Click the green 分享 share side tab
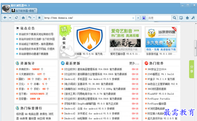The height and width of the screenshot is (121, 197). click(192, 69)
